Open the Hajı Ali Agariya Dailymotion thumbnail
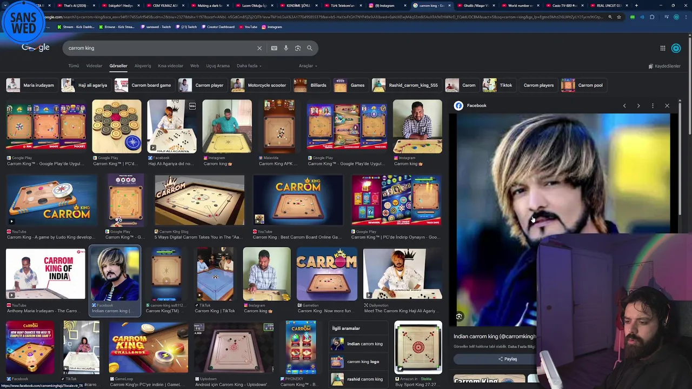The image size is (692, 389). click(x=403, y=273)
